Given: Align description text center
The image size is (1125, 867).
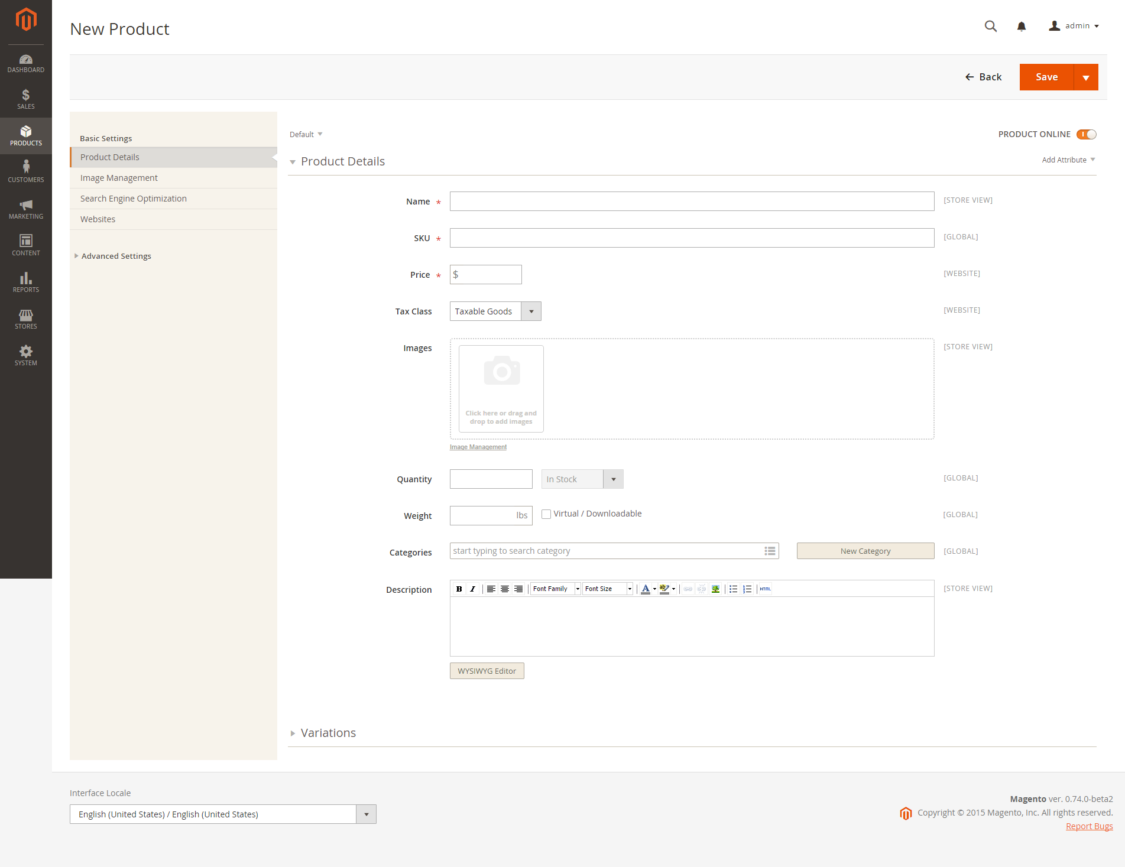Looking at the screenshot, I should click(x=505, y=589).
